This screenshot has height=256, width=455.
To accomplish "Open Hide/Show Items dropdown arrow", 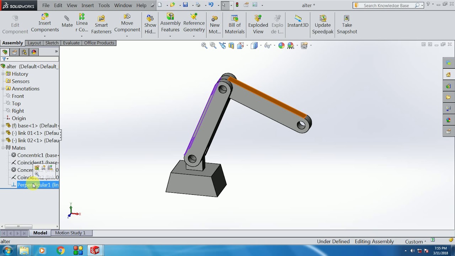I will [x=274, y=45].
